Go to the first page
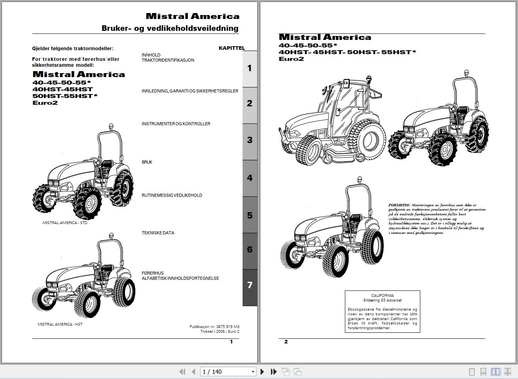Image resolution: width=518 pixels, height=379 pixels. (x=182, y=371)
